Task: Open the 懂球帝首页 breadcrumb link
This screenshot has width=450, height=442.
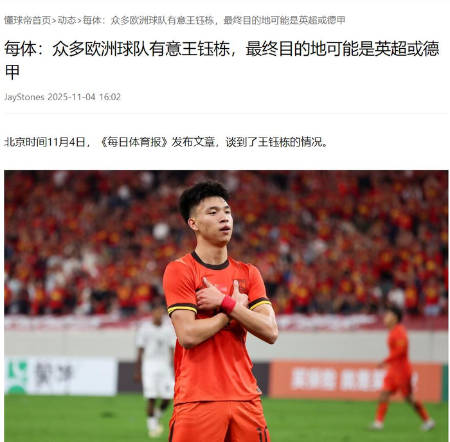Action: (x=28, y=21)
